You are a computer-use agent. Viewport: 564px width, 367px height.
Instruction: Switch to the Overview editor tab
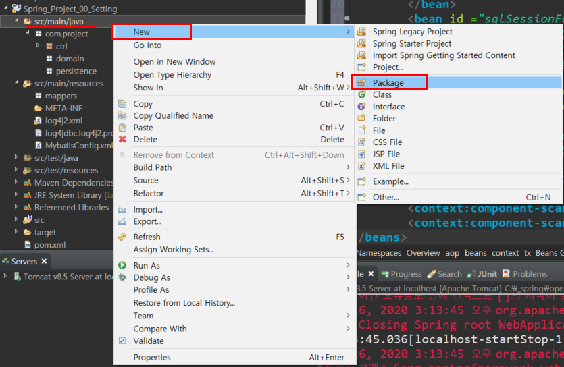tap(423, 253)
